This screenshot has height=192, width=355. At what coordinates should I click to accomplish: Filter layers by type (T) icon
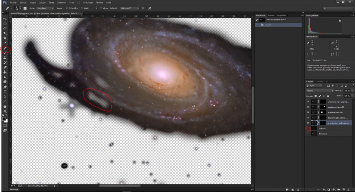tap(337, 86)
